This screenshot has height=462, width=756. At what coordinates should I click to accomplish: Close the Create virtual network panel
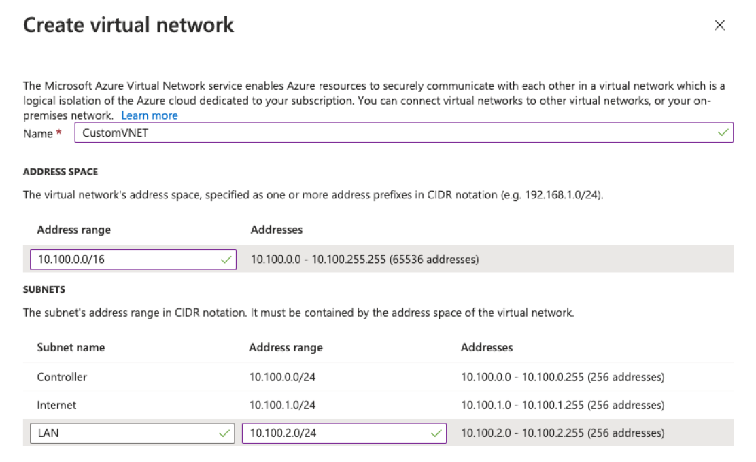719,26
